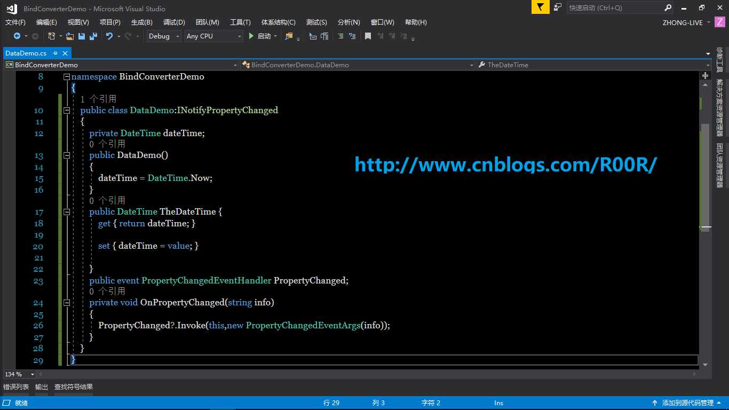Close the DataDemo.cs tab
Screen dimensions: 729x410
(65, 53)
